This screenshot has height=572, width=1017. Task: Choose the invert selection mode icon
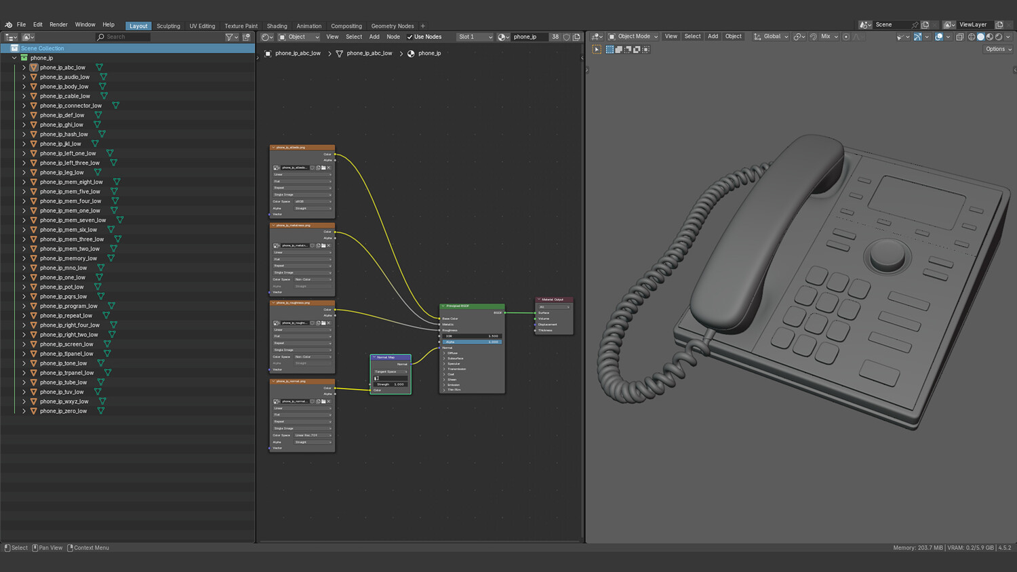click(x=637, y=49)
